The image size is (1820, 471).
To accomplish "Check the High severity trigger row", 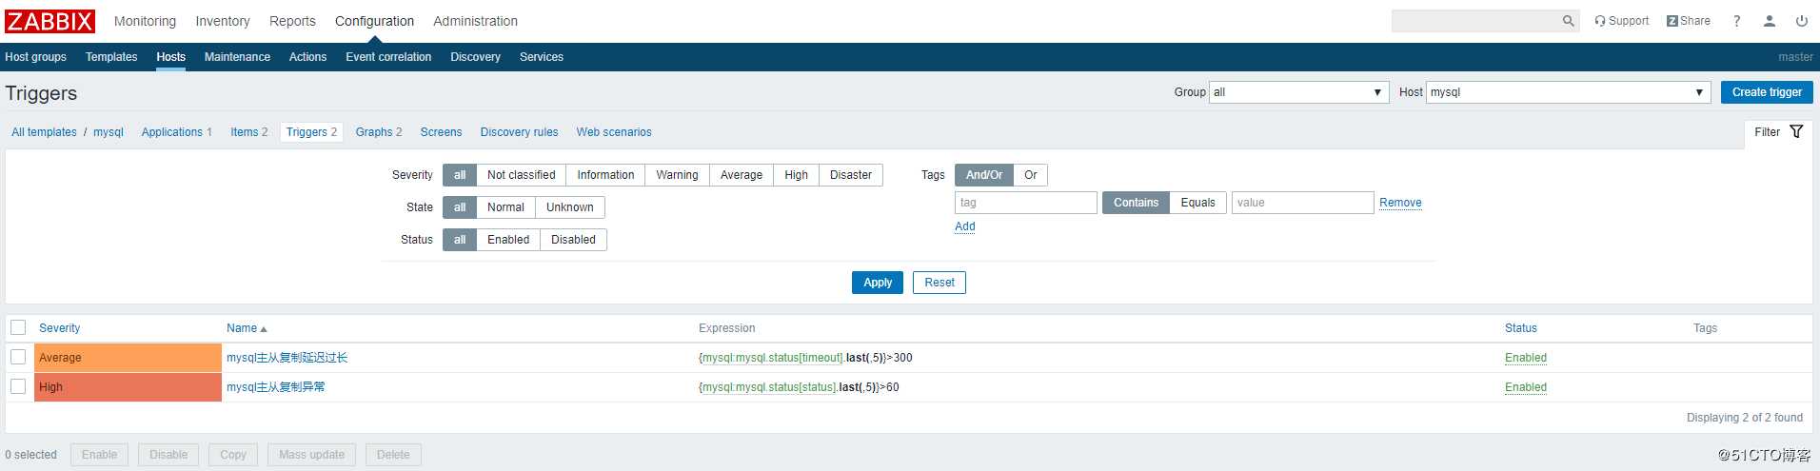I will (18, 386).
